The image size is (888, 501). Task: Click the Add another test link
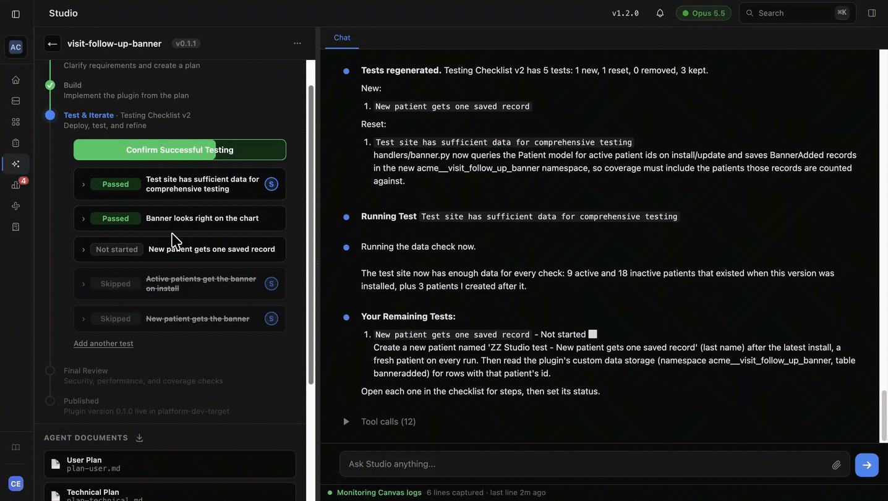click(x=103, y=343)
